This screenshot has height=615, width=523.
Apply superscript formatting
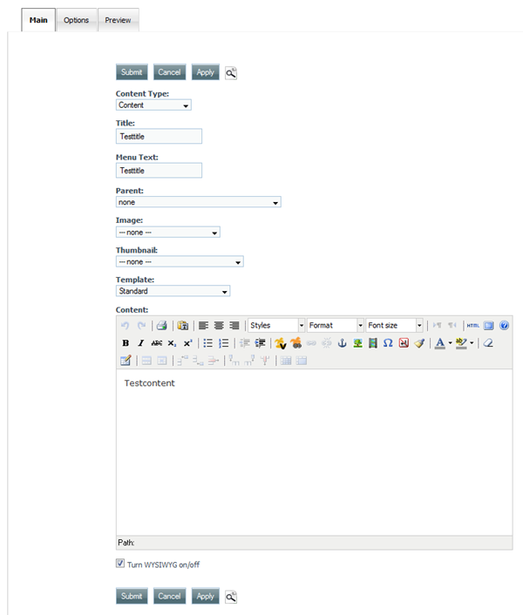(188, 343)
